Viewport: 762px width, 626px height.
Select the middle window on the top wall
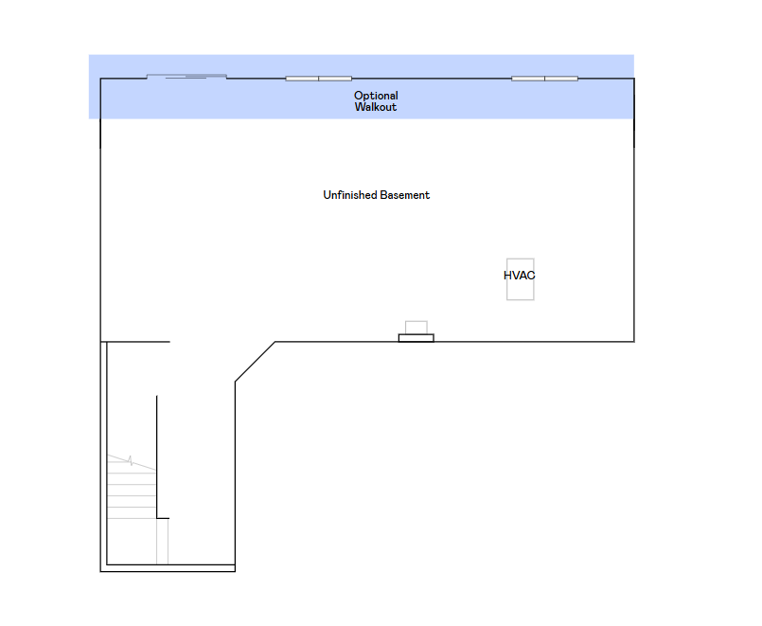click(318, 78)
